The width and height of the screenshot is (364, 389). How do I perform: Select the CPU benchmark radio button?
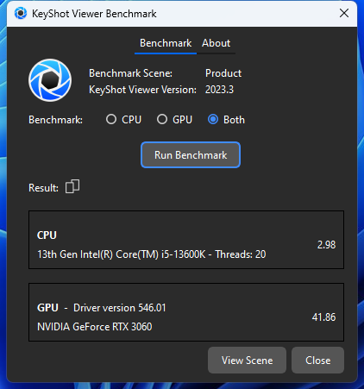(x=111, y=119)
